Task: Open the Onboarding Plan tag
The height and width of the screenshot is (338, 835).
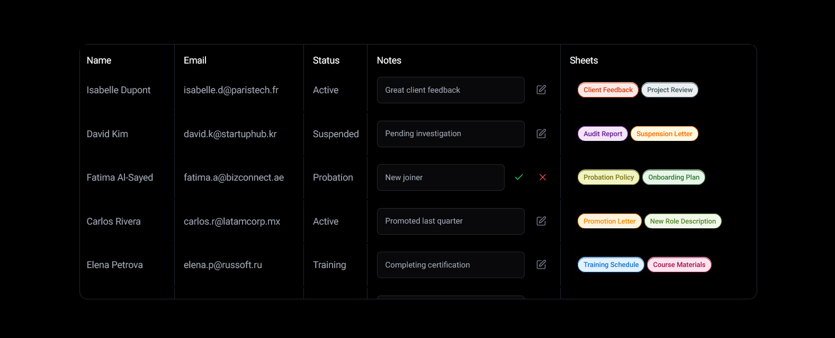Action: [x=674, y=177]
